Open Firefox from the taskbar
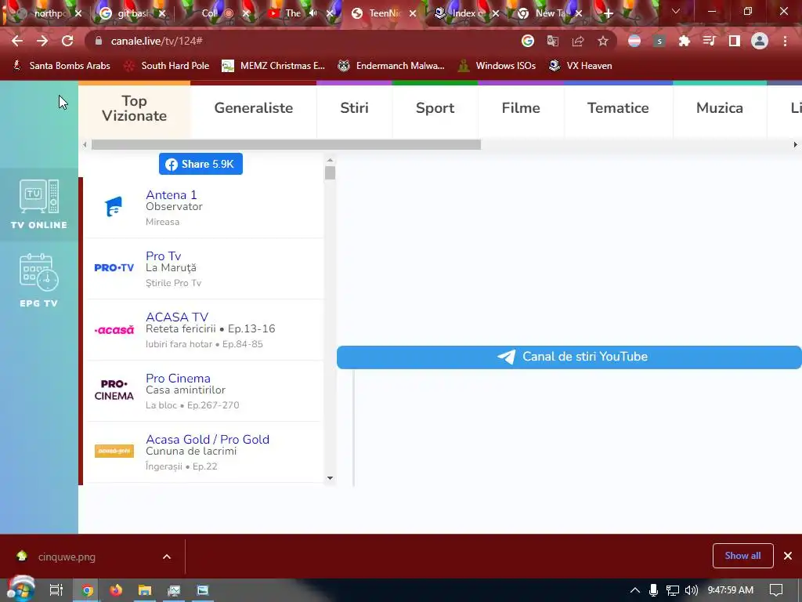 (116, 590)
